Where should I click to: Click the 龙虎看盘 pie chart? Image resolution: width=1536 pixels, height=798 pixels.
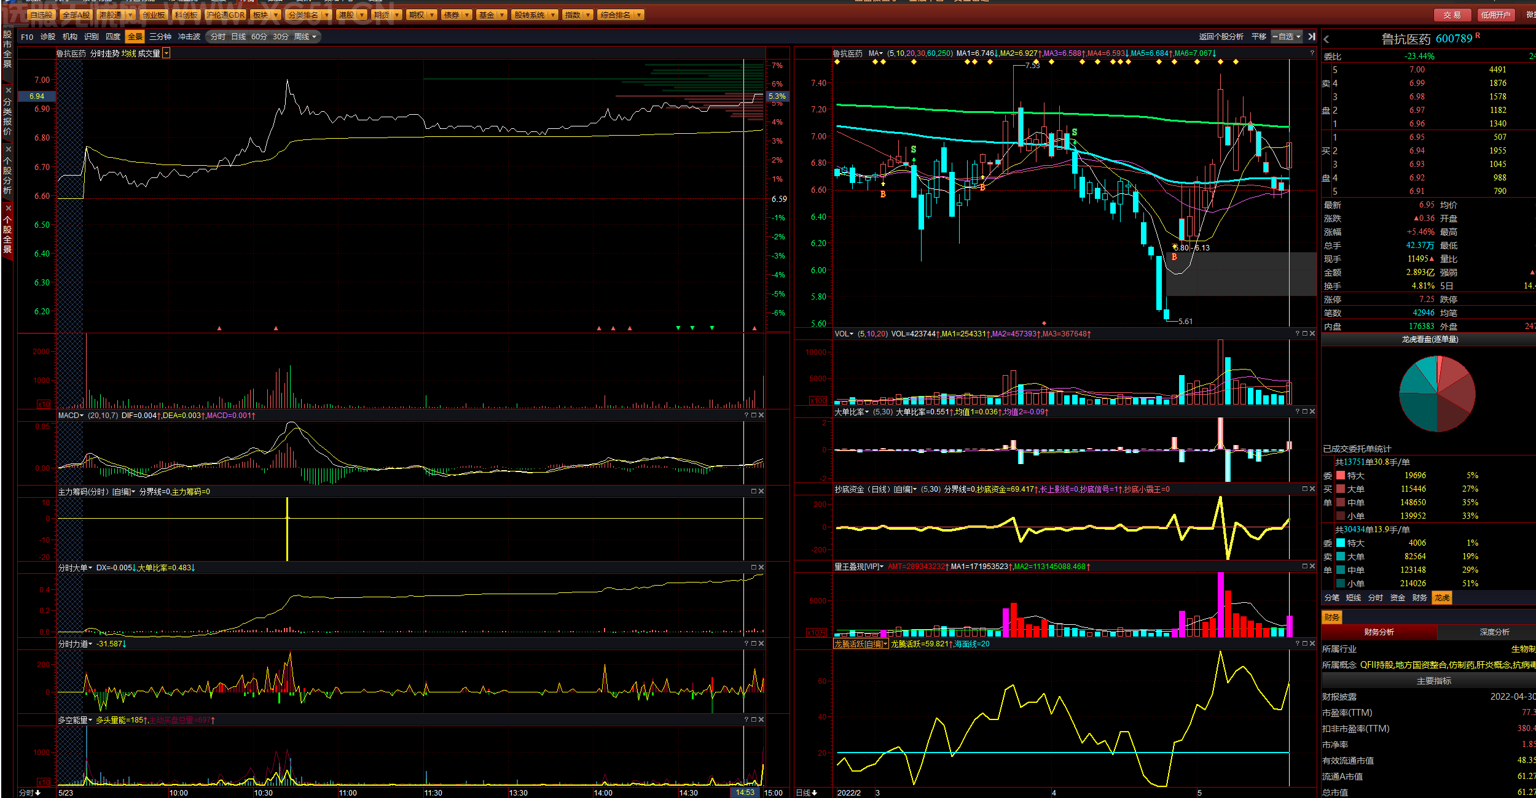click(1437, 394)
